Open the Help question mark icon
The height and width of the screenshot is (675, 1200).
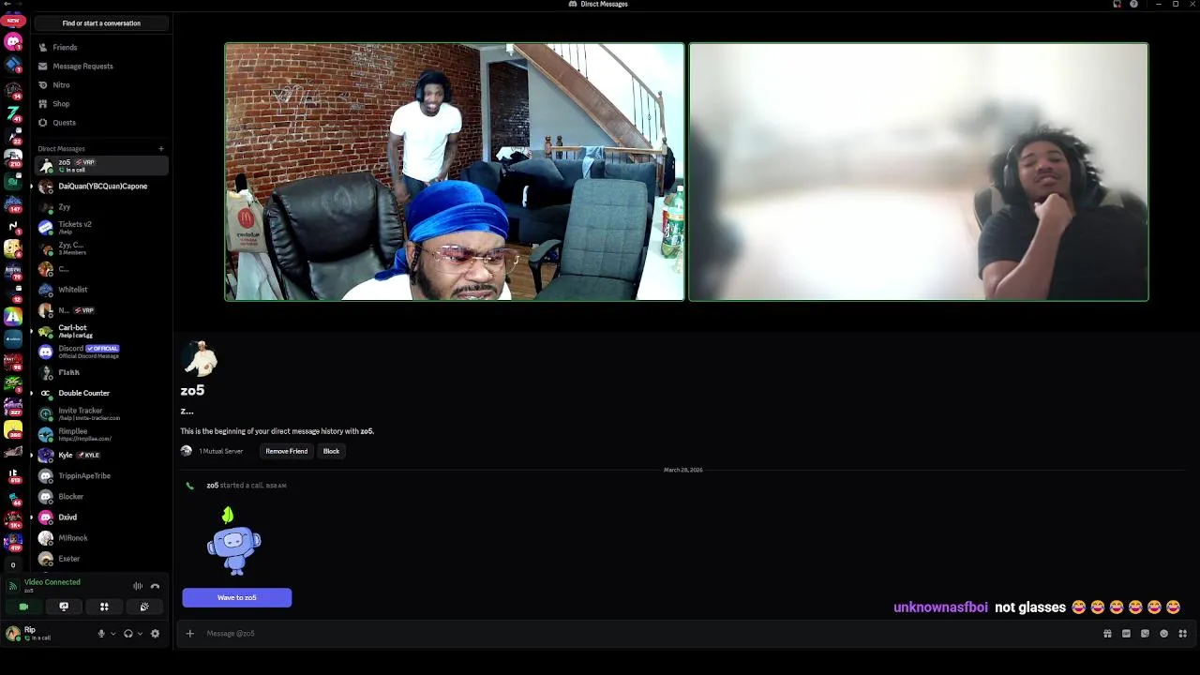[x=1133, y=4]
